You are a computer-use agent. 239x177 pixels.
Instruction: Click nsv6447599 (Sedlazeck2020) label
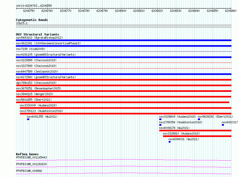click(x=37, y=71)
